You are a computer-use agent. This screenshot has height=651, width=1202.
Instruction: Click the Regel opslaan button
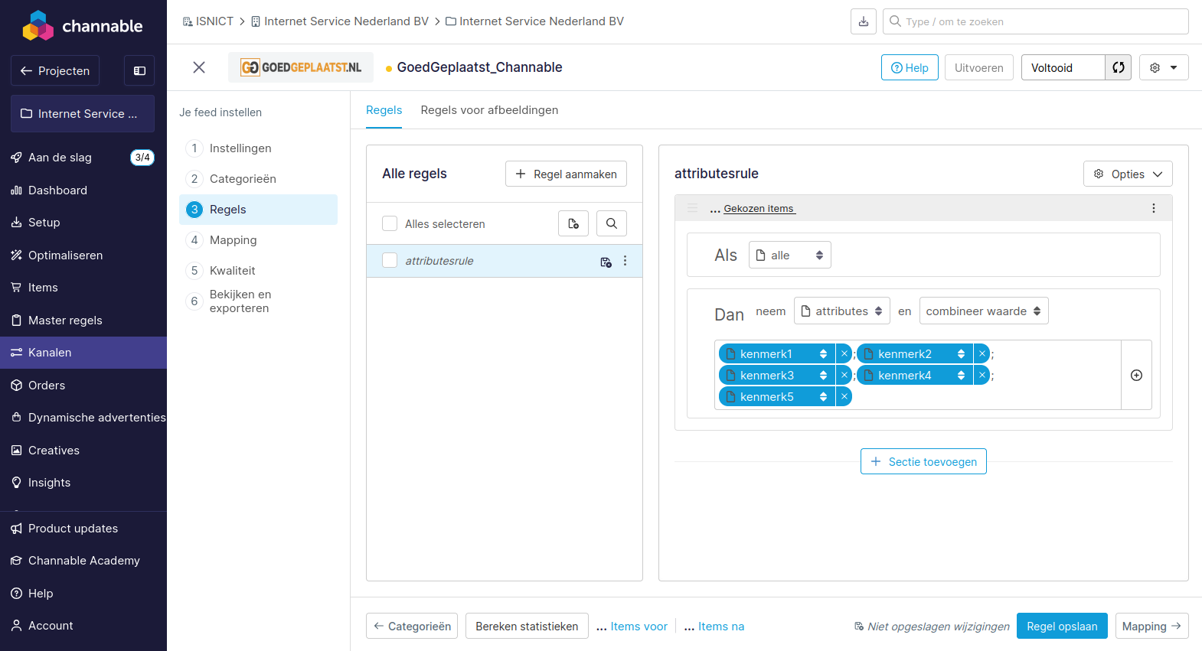(x=1061, y=626)
